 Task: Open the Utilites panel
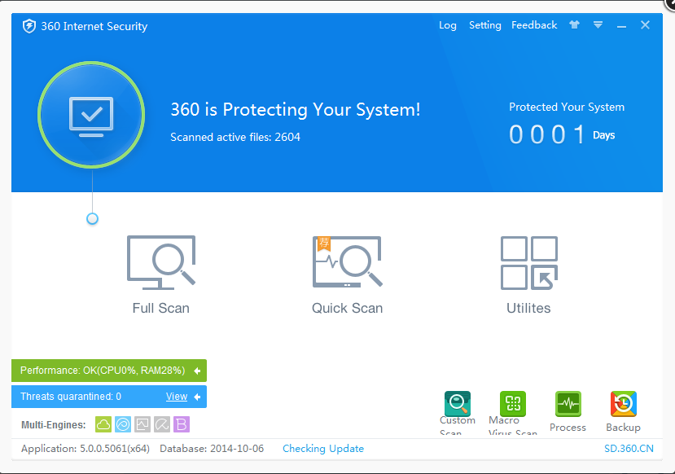528,275
